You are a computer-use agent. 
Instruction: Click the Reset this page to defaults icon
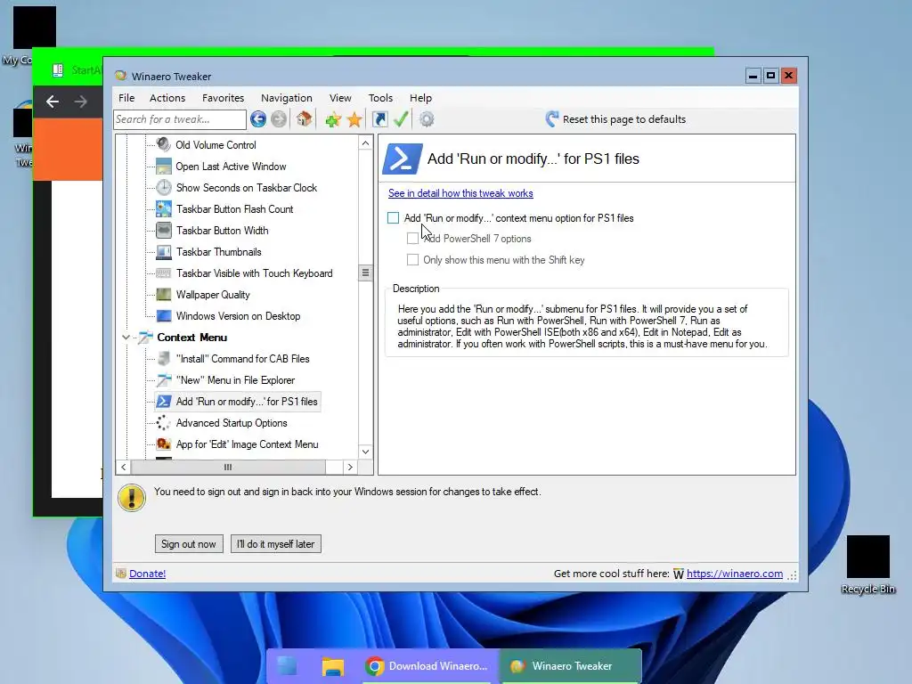(551, 118)
